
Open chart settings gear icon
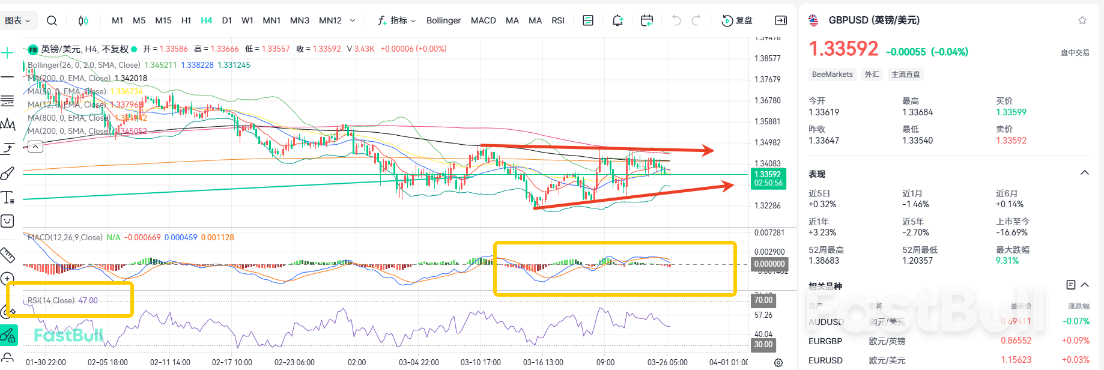tap(778, 362)
